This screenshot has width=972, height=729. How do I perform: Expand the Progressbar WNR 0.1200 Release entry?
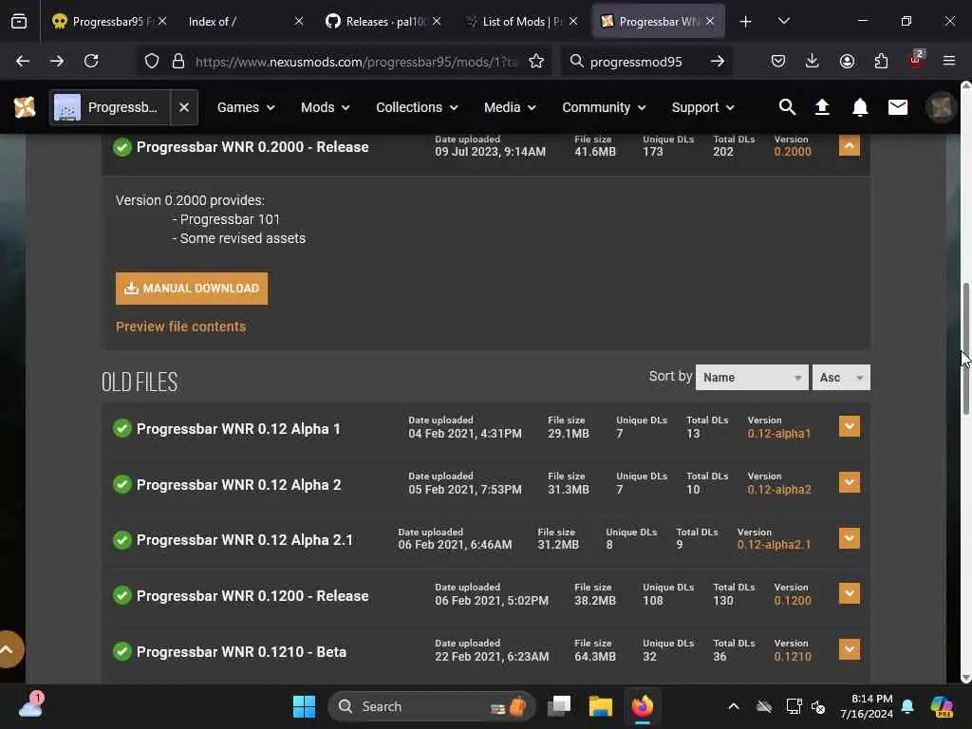(850, 593)
